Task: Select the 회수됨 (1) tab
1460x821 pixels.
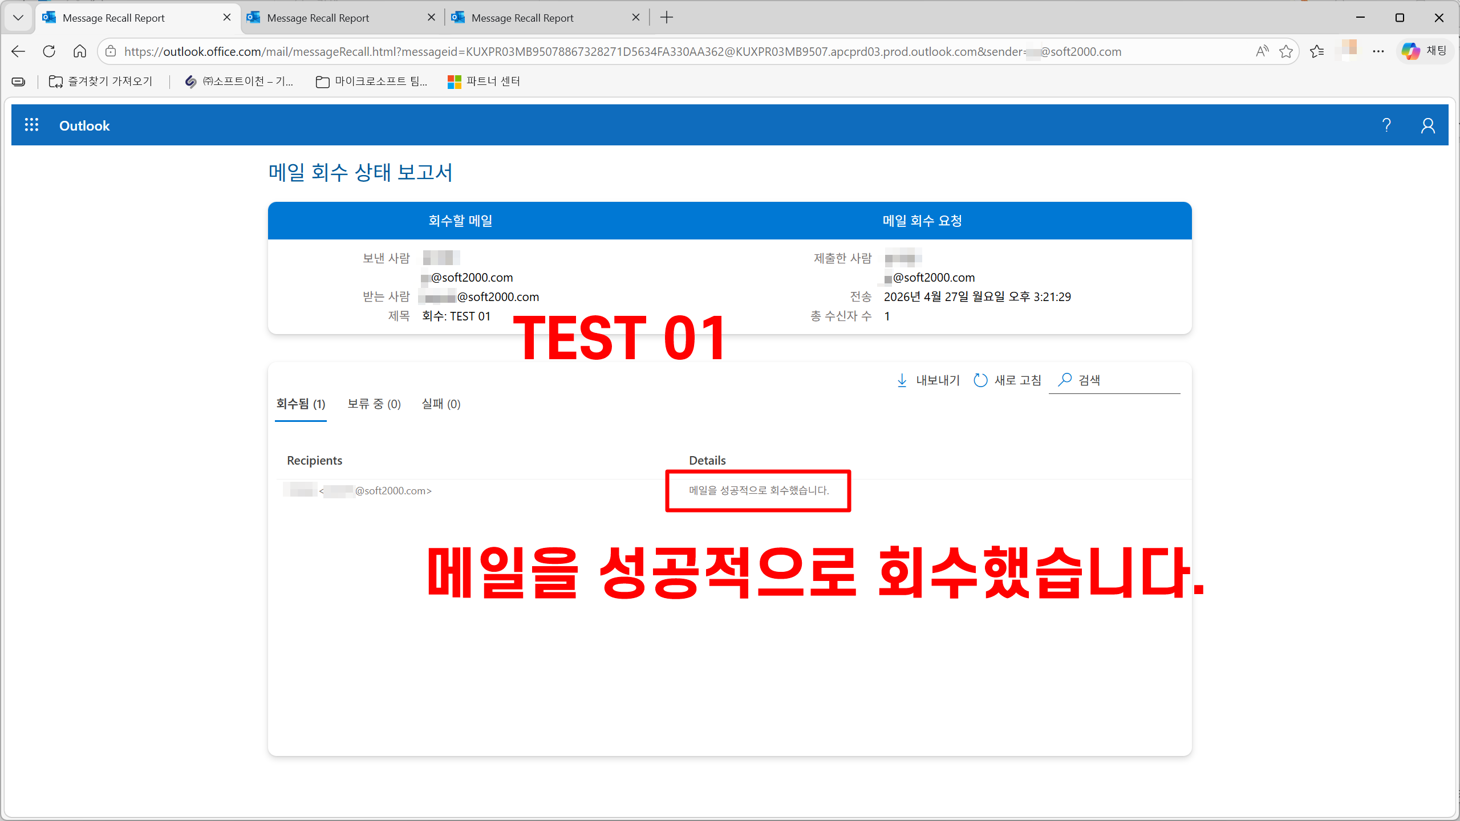Action: 301,404
